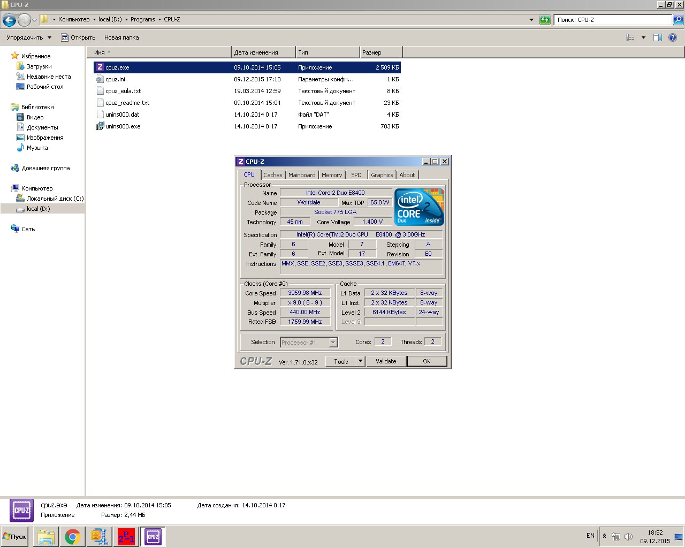Open File Explorer from the taskbar
Screen dimensions: 685x548
click(46, 536)
